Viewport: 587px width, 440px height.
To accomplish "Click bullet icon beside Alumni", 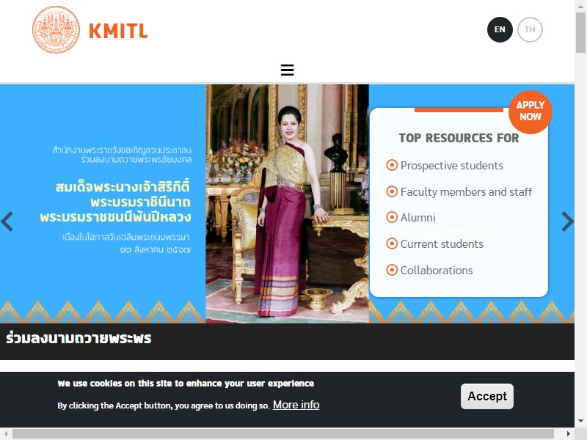I will [x=392, y=217].
